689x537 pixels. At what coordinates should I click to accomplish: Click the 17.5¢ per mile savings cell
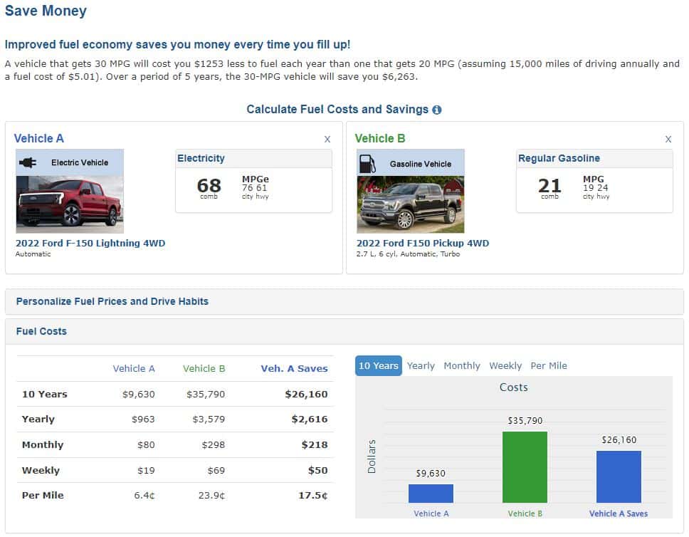pyautogui.click(x=313, y=496)
